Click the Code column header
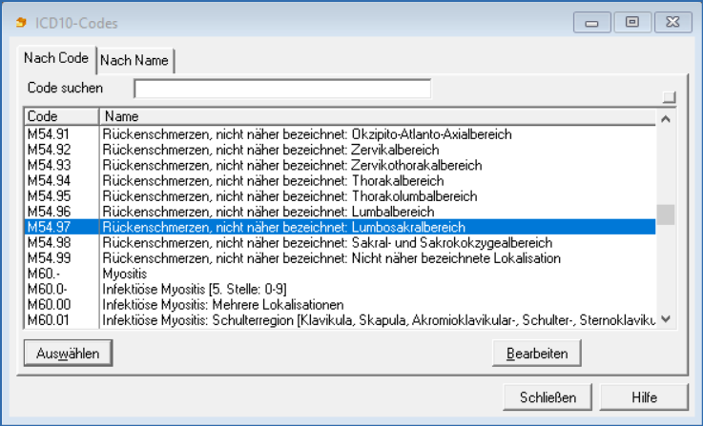703x426 pixels. (61, 116)
